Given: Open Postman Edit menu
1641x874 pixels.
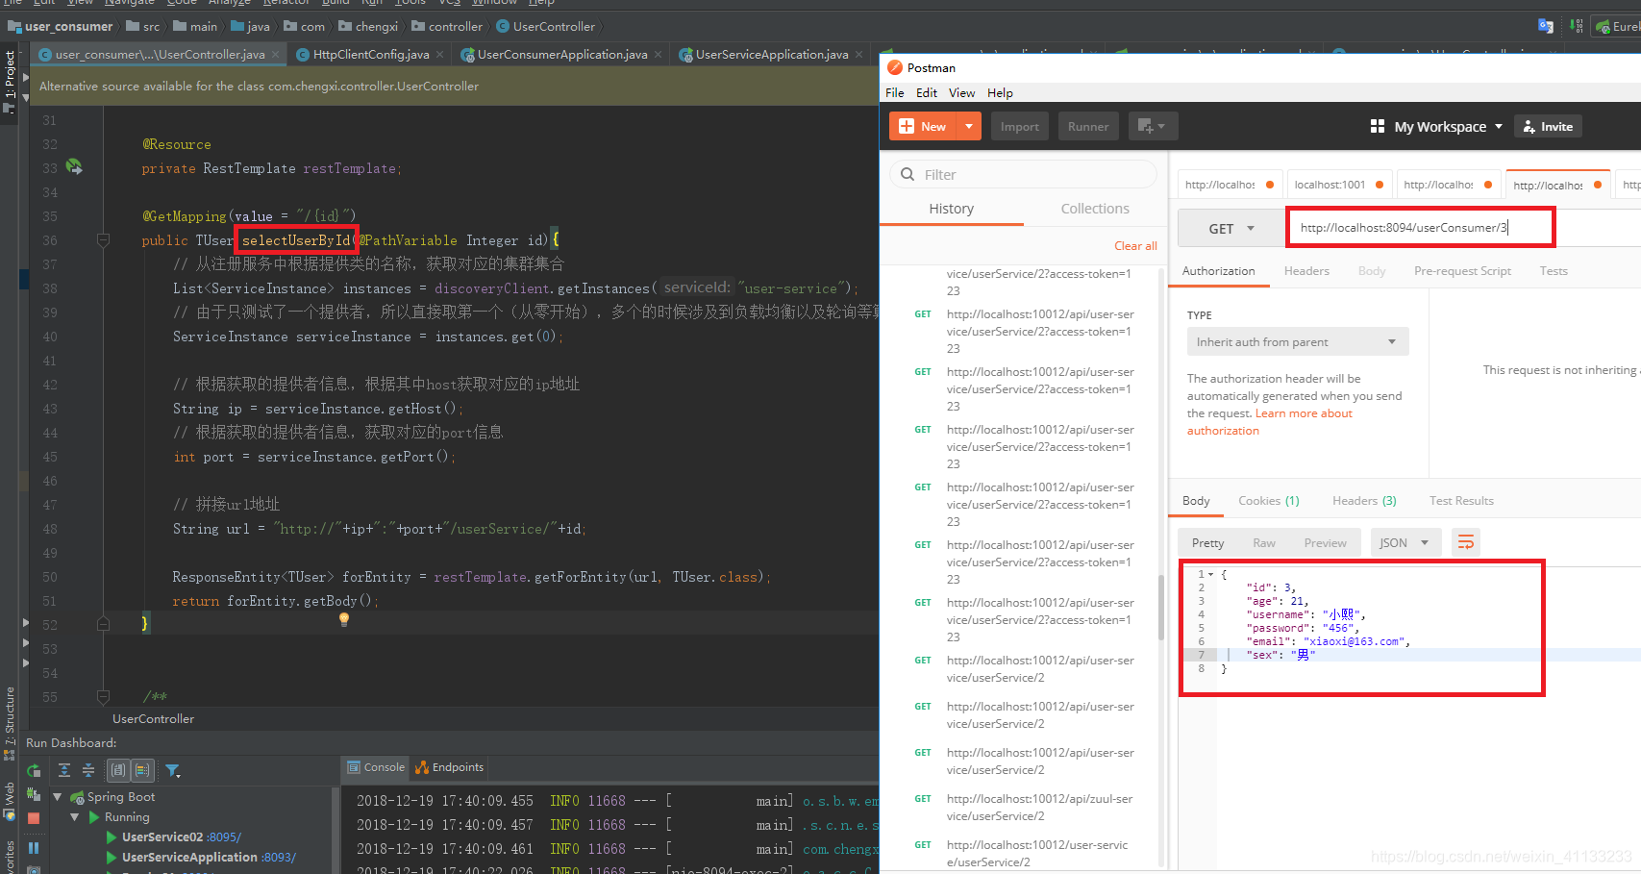Looking at the screenshot, I should 927,93.
